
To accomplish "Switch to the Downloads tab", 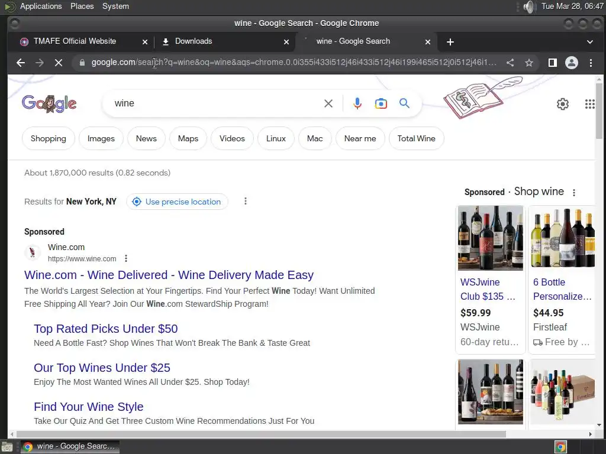I will [194, 41].
